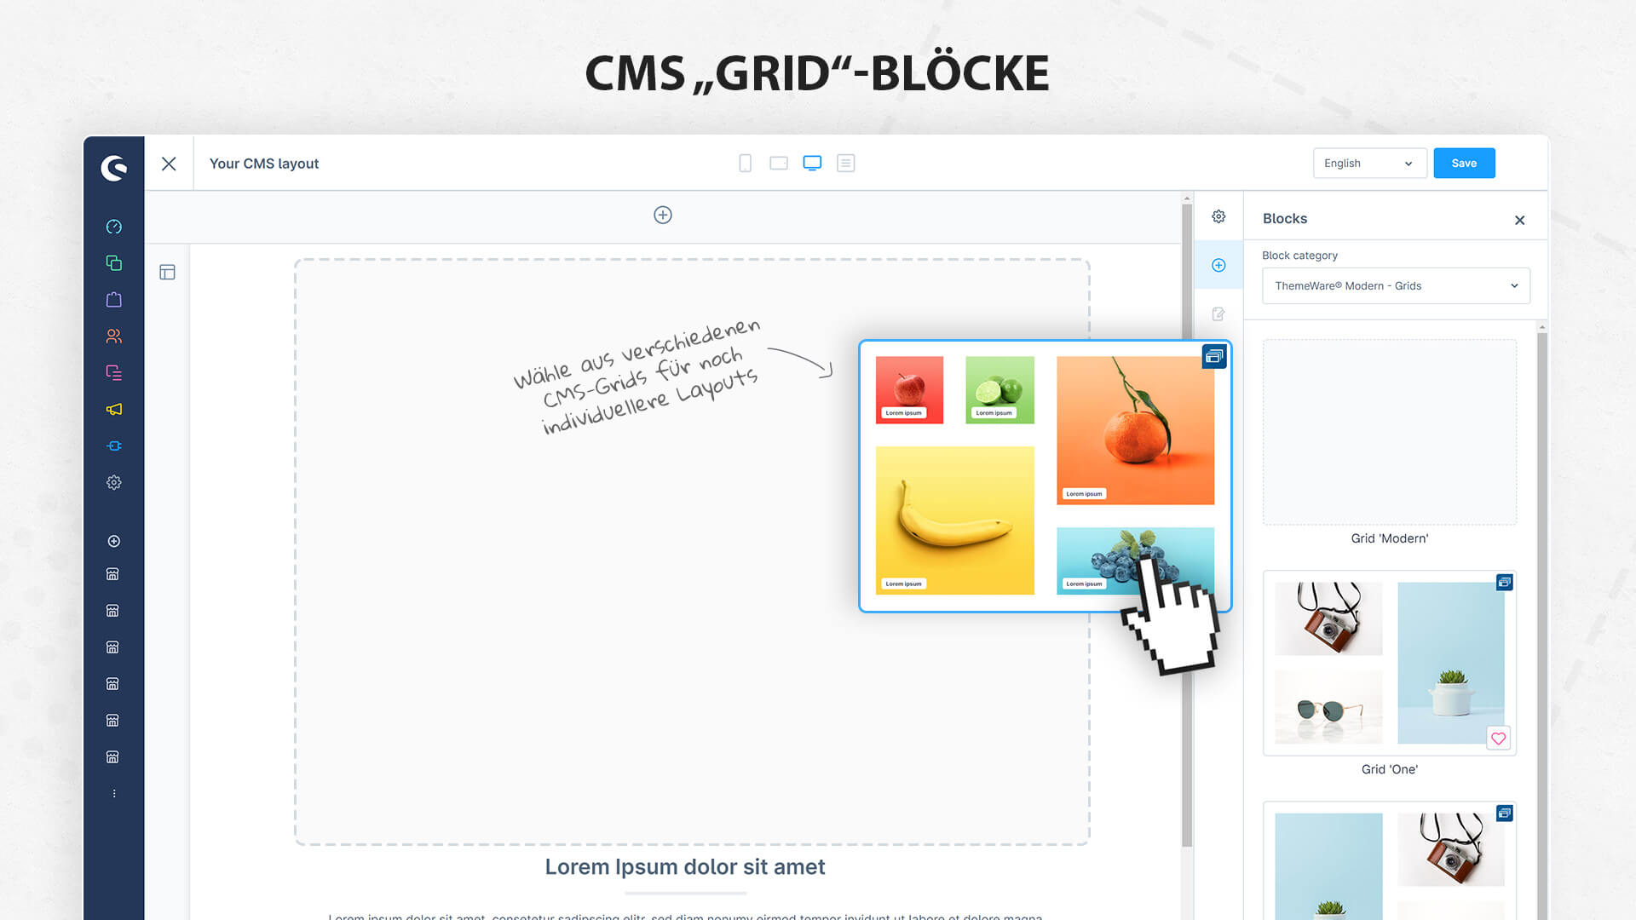Select the flow/automation icon

coord(112,444)
